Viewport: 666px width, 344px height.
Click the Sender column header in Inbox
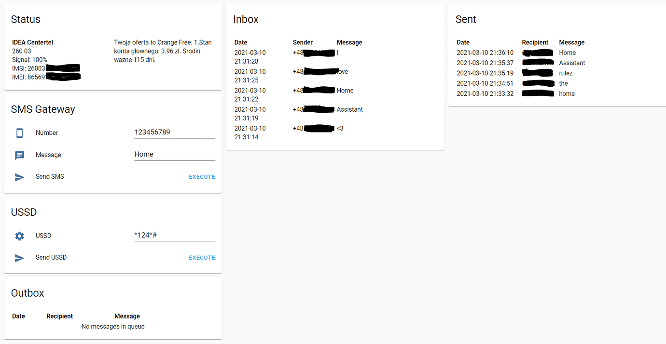tap(303, 42)
